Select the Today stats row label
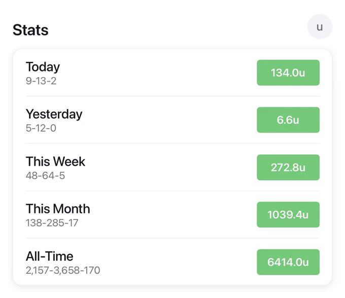 pyautogui.click(x=43, y=66)
